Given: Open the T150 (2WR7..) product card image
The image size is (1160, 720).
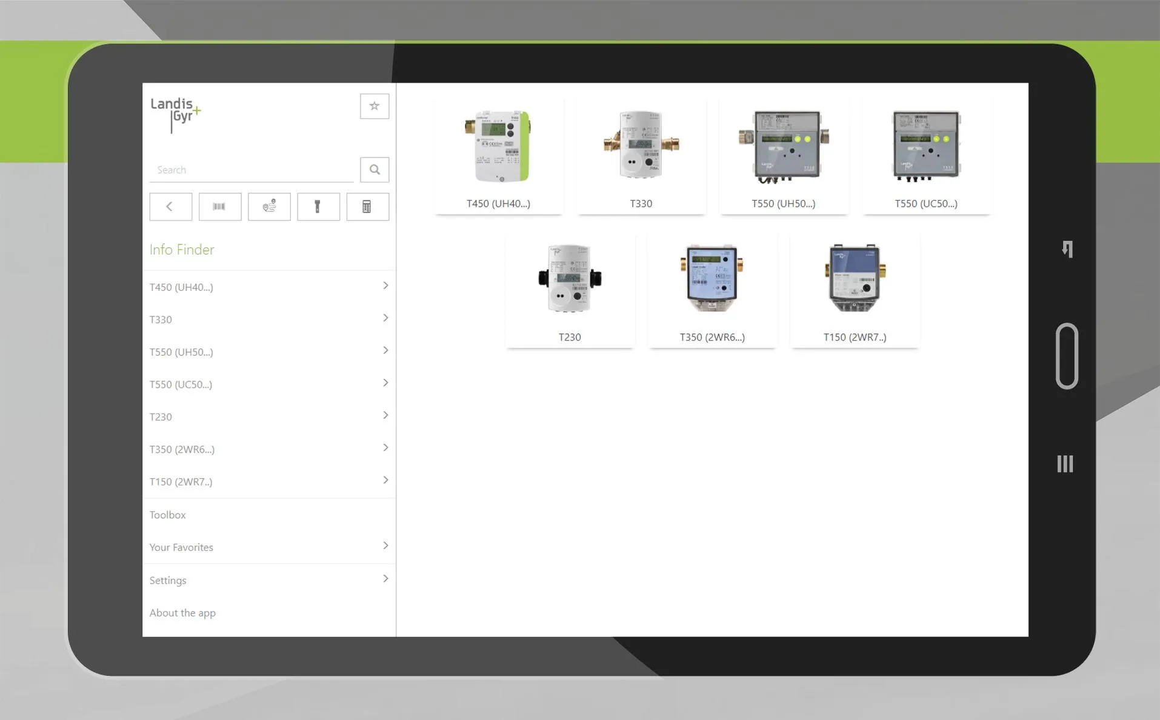Looking at the screenshot, I should pyautogui.click(x=855, y=278).
